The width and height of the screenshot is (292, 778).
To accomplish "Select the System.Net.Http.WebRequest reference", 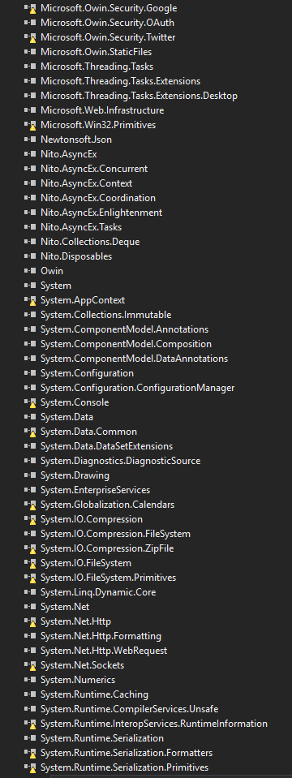I will (104, 651).
